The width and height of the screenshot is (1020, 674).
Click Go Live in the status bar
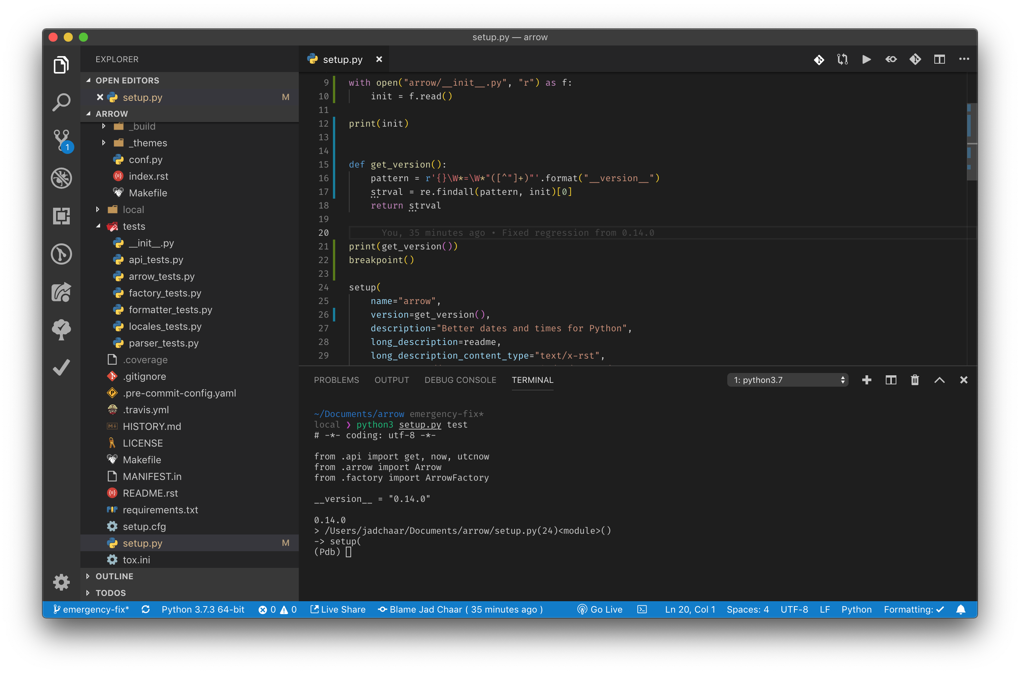click(599, 610)
